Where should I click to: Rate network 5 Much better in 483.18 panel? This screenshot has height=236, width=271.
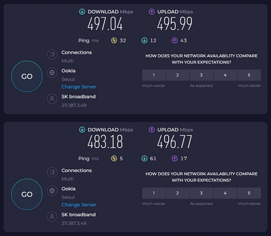(x=249, y=193)
